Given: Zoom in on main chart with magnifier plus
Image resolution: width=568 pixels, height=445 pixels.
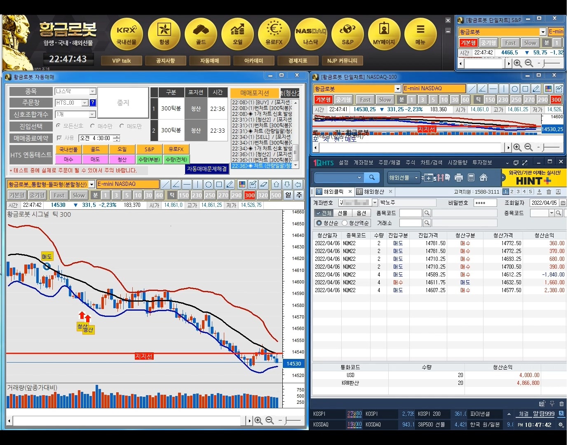Looking at the screenshot, I should click(258, 420).
